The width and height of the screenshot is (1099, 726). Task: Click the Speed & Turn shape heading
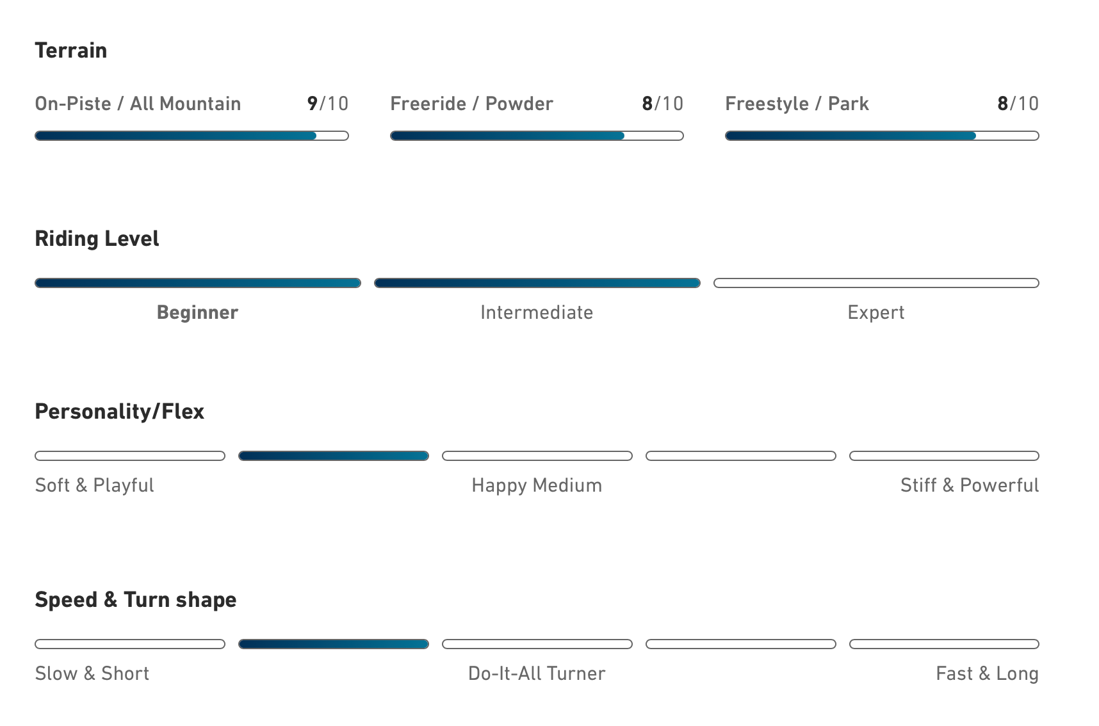136,600
